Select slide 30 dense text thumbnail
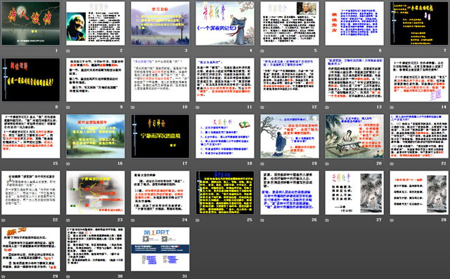 tap(95, 249)
